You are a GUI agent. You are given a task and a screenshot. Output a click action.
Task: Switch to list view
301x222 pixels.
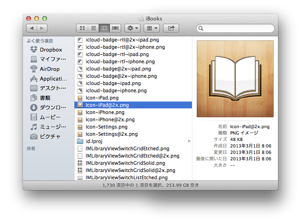click(x=93, y=28)
